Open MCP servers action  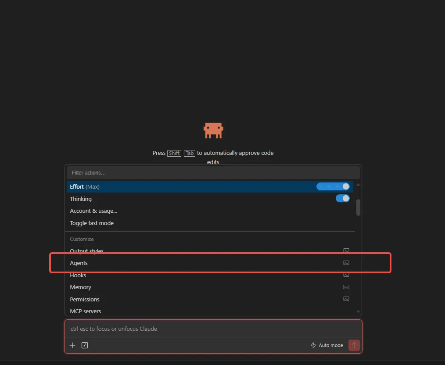[x=210, y=311]
